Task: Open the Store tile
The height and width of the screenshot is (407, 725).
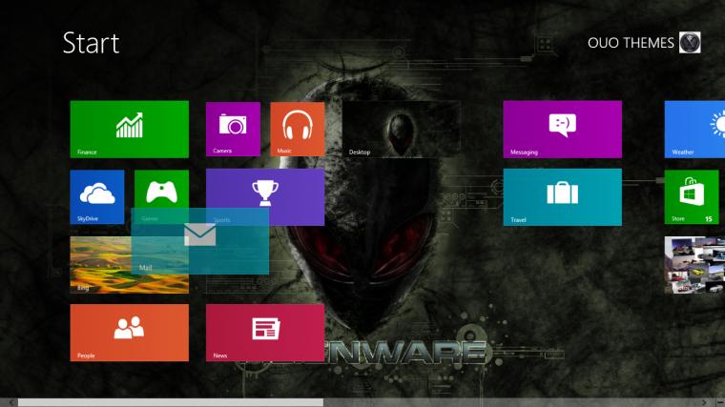Action: coord(692,196)
